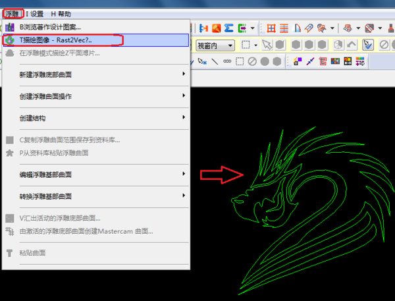The width and height of the screenshot is (395, 301).
Task: Open the 浮雕 menu in menu bar
Action: [12, 14]
